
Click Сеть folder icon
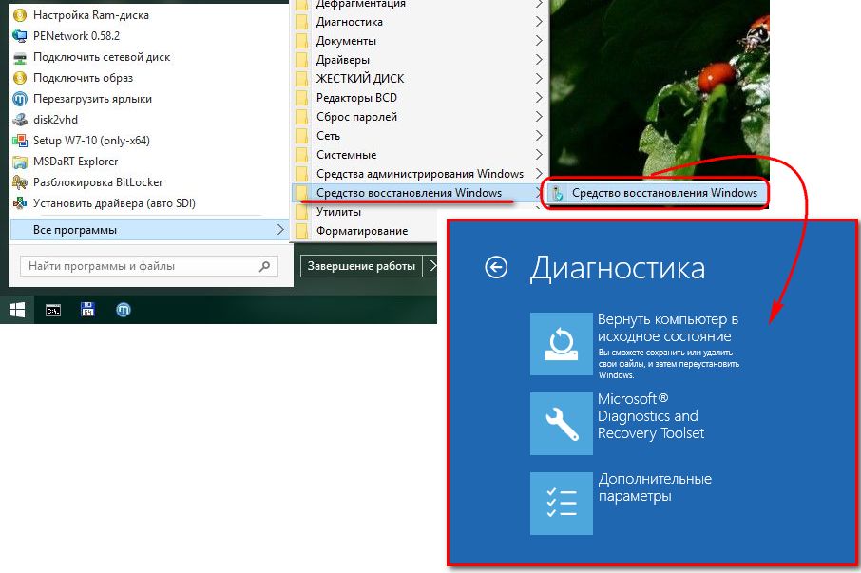302,136
